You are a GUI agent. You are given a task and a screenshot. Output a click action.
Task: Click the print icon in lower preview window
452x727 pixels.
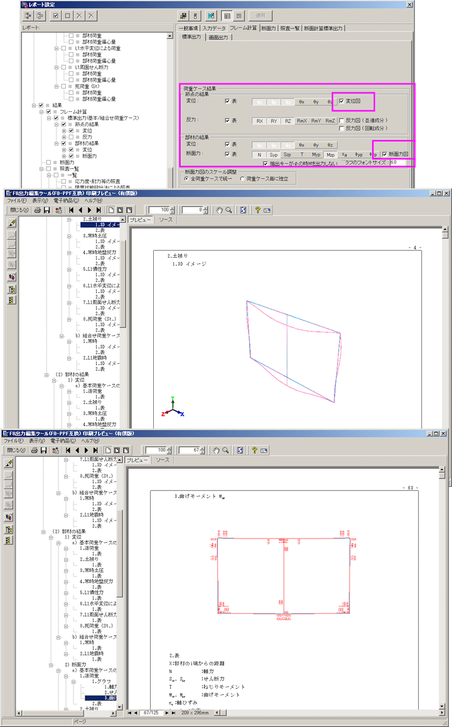click(35, 450)
